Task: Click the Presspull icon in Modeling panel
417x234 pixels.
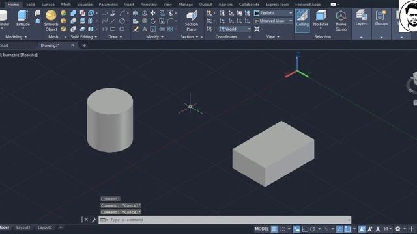Action: 38,21
